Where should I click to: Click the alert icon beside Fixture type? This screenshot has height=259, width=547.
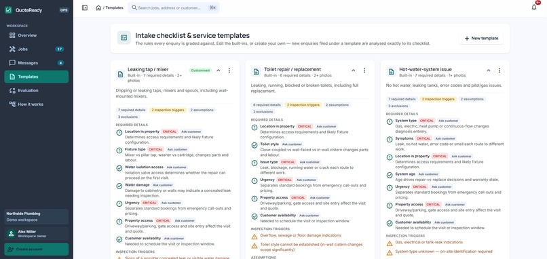pyautogui.click(x=119, y=151)
